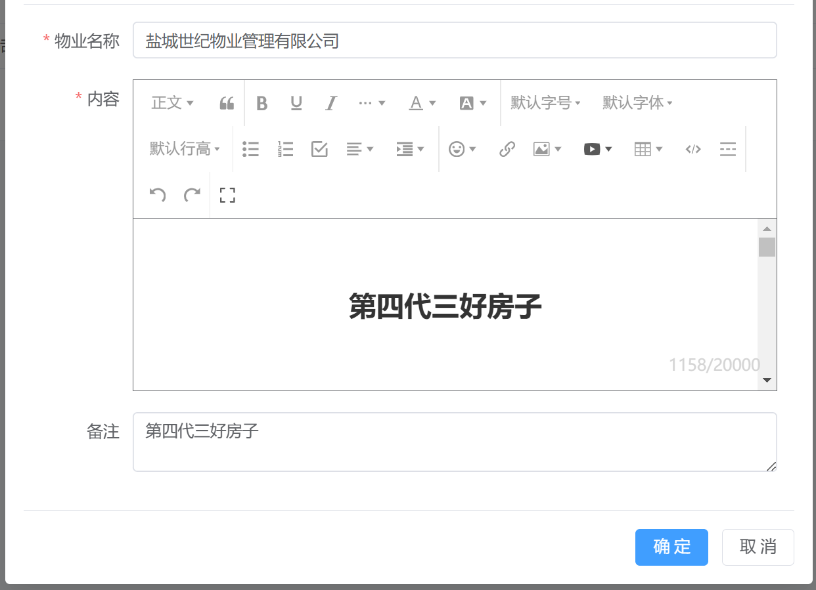
Task: Open the insert table menu
Action: click(x=648, y=149)
